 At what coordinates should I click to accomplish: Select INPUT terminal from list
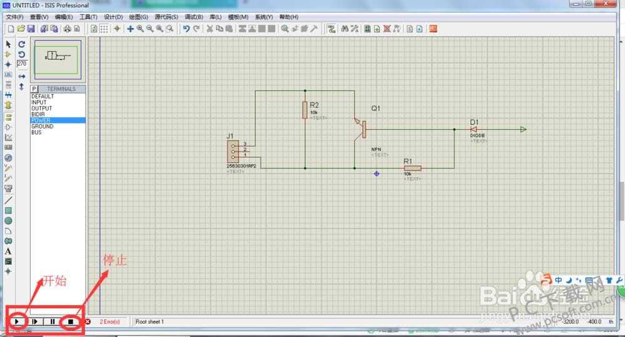pyautogui.click(x=39, y=103)
